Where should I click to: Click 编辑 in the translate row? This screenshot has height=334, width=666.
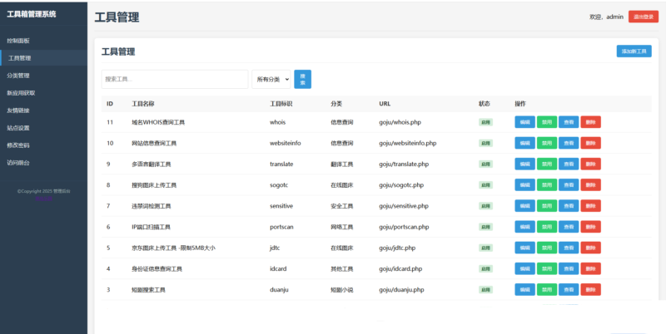[x=525, y=164]
